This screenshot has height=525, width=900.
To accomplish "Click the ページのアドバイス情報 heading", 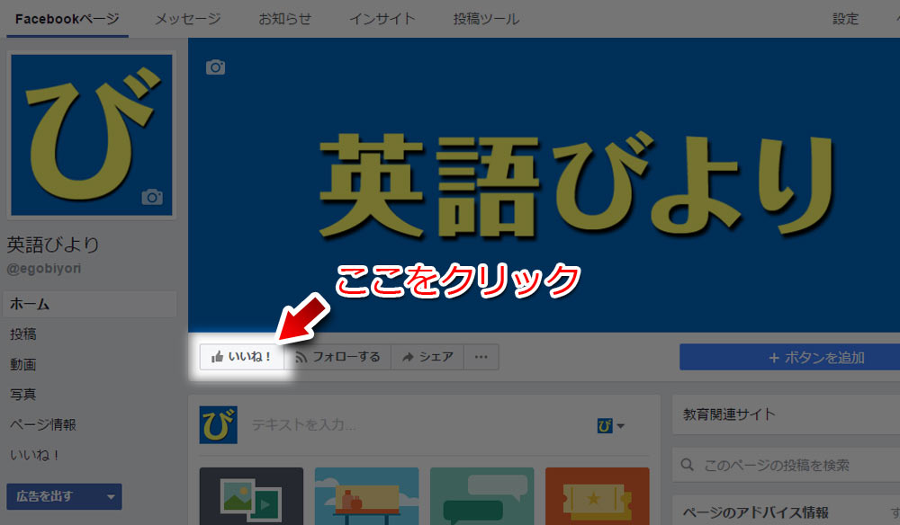I will coord(755,512).
